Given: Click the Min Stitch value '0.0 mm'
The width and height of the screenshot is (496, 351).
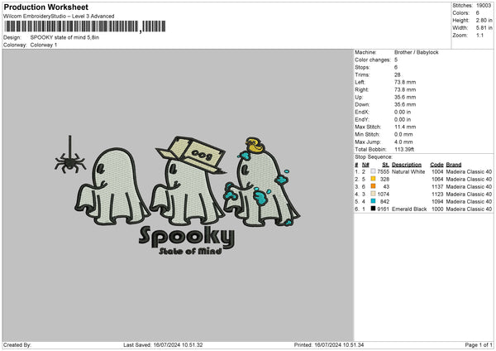Looking at the screenshot, I should click(x=403, y=134).
